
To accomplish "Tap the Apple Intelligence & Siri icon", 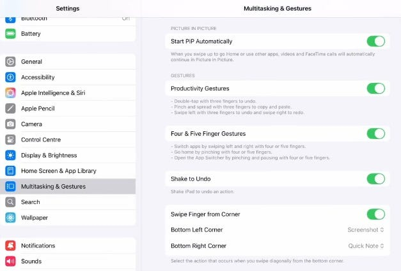I will click(10, 93).
